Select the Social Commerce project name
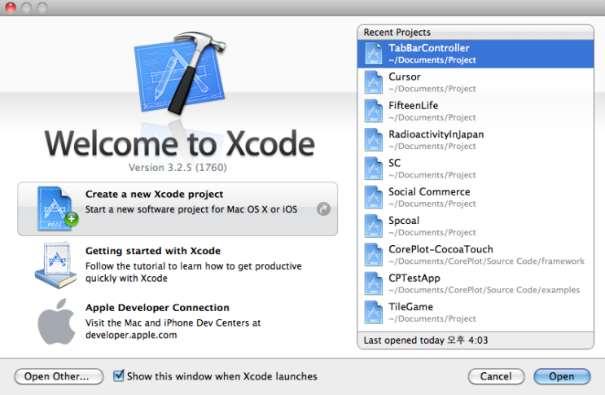The width and height of the screenshot is (605, 395). coord(429,191)
